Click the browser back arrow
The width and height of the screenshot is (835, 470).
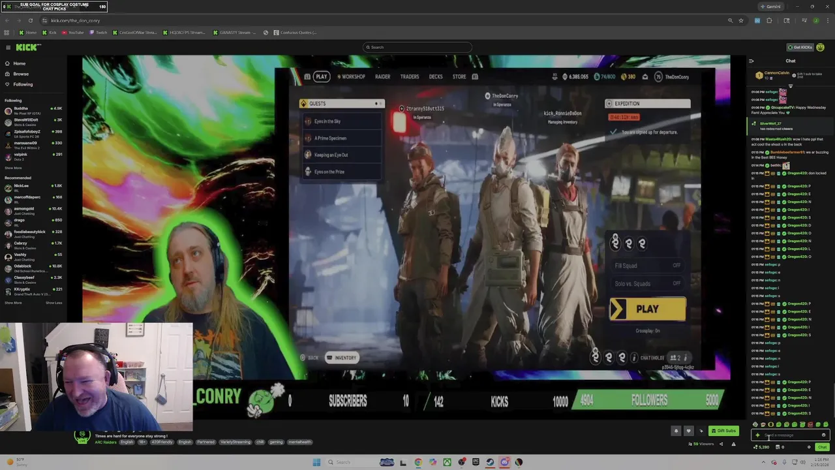click(7, 20)
